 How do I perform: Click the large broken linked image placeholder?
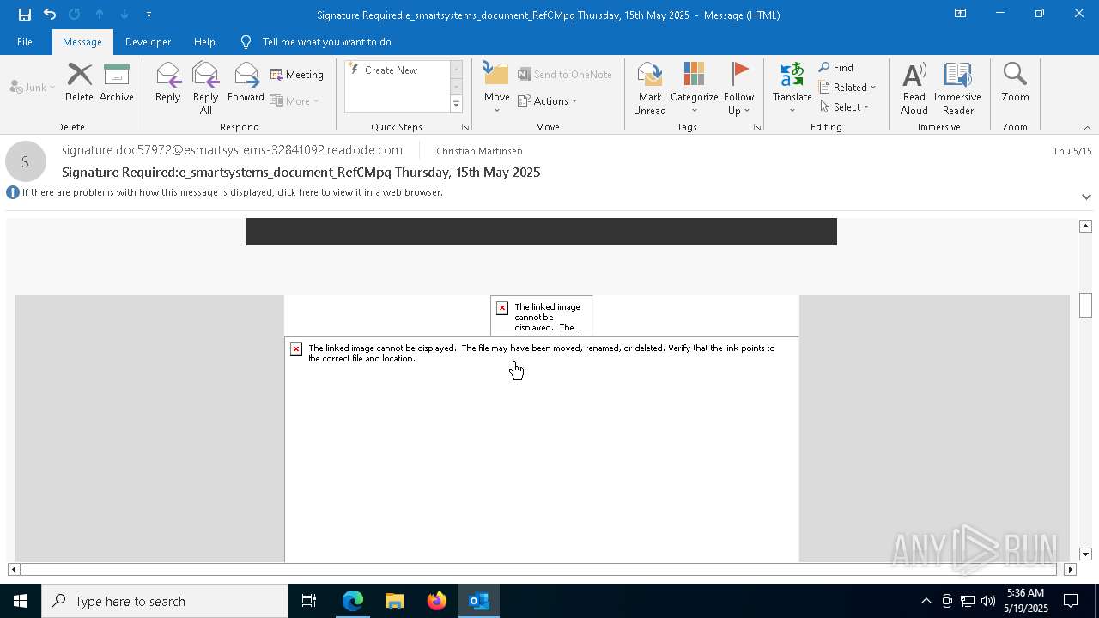pos(542,449)
